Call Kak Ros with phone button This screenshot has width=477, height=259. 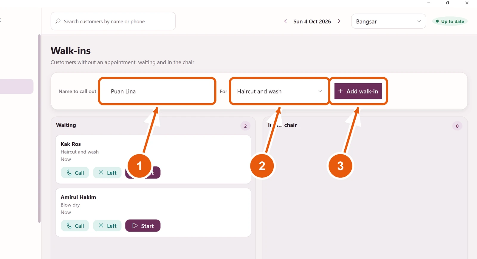coord(75,173)
